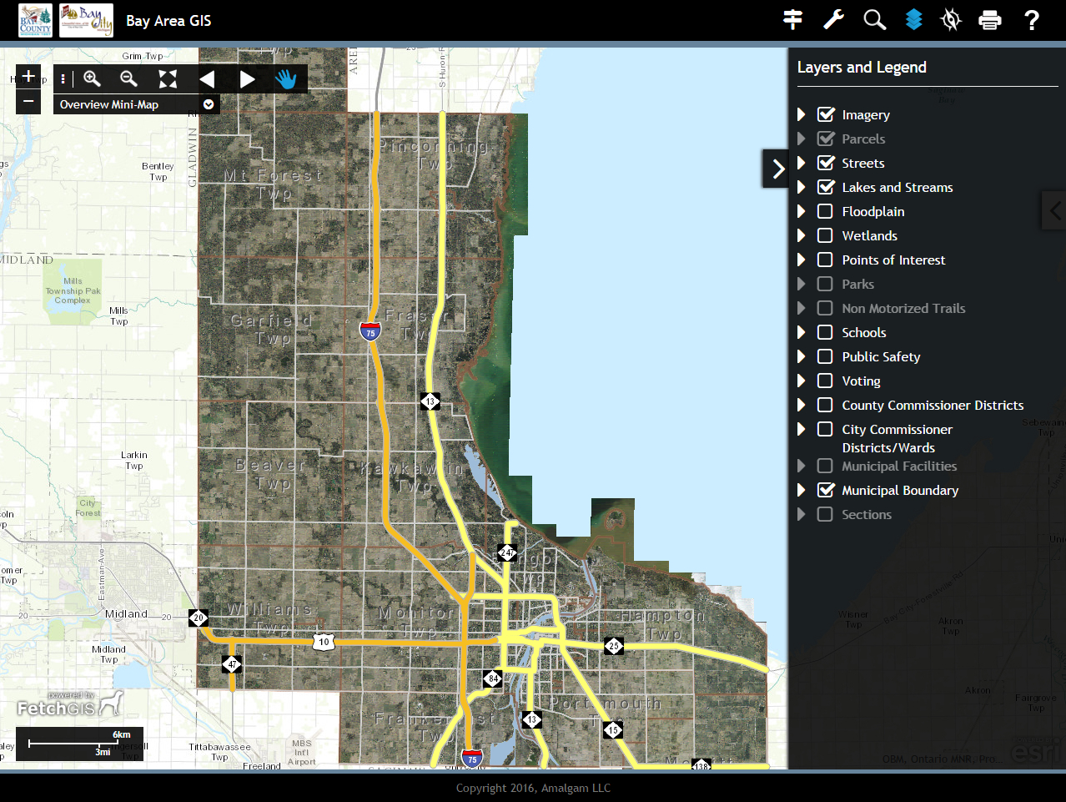Screen dimensions: 1066x802
Task: Turn on the Wetlands layer
Action: (825, 235)
